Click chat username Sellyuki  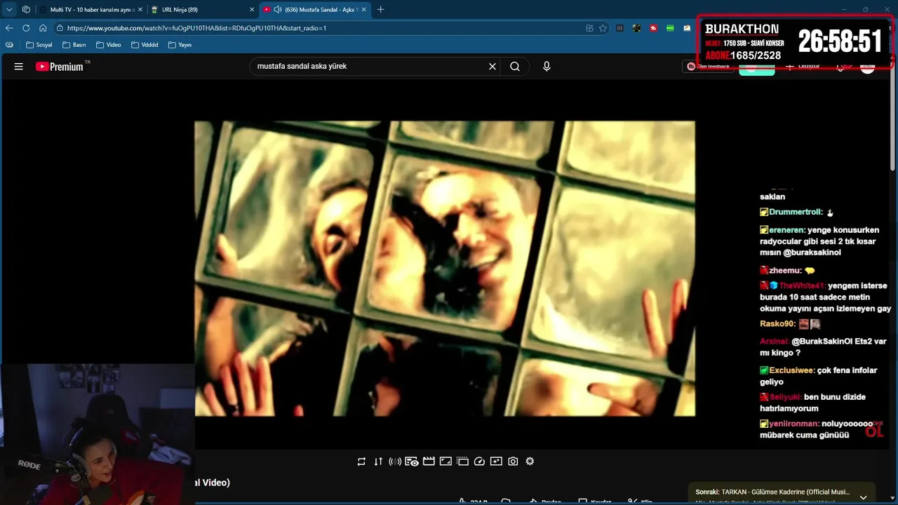coord(785,397)
